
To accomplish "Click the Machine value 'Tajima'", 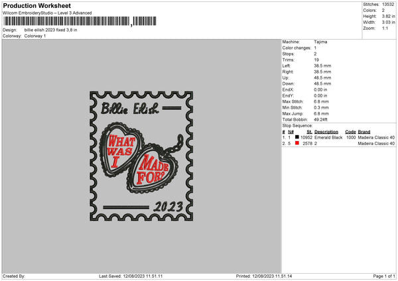I will [320, 42].
